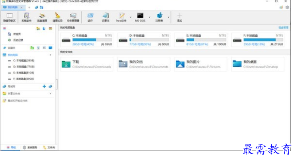Click the green add-folder icon by 收藏夹

[32, 48]
